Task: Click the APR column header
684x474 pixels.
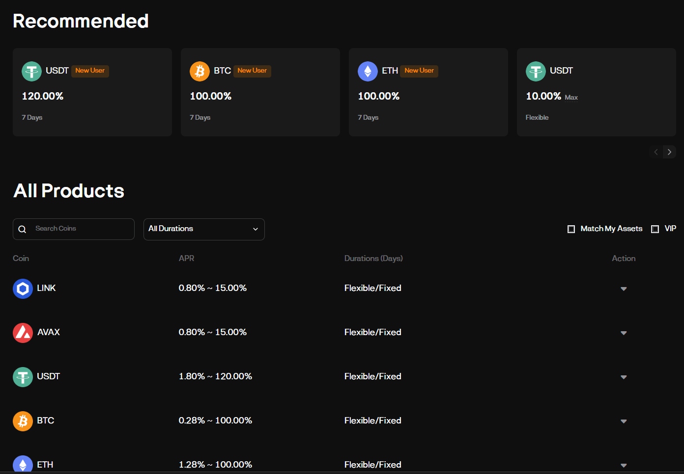Action: coord(187,258)
